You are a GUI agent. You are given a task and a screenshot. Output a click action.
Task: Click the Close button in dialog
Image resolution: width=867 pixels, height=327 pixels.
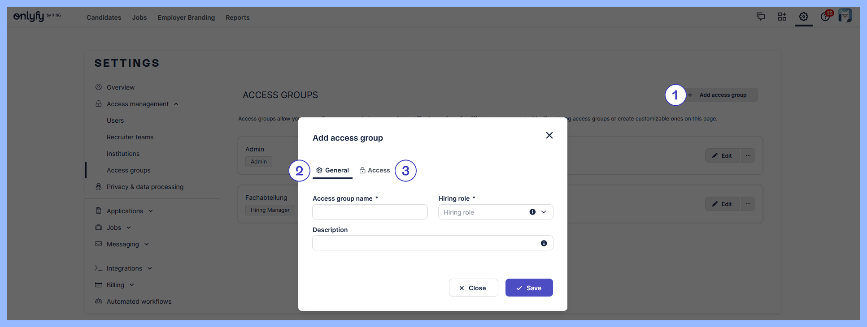(474, 288)
